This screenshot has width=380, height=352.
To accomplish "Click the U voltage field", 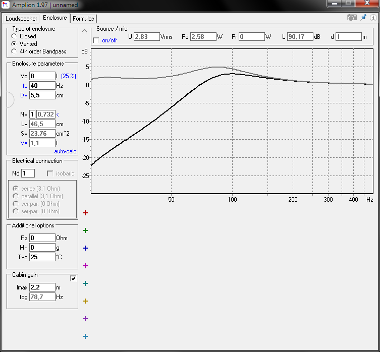I will 147,37.
